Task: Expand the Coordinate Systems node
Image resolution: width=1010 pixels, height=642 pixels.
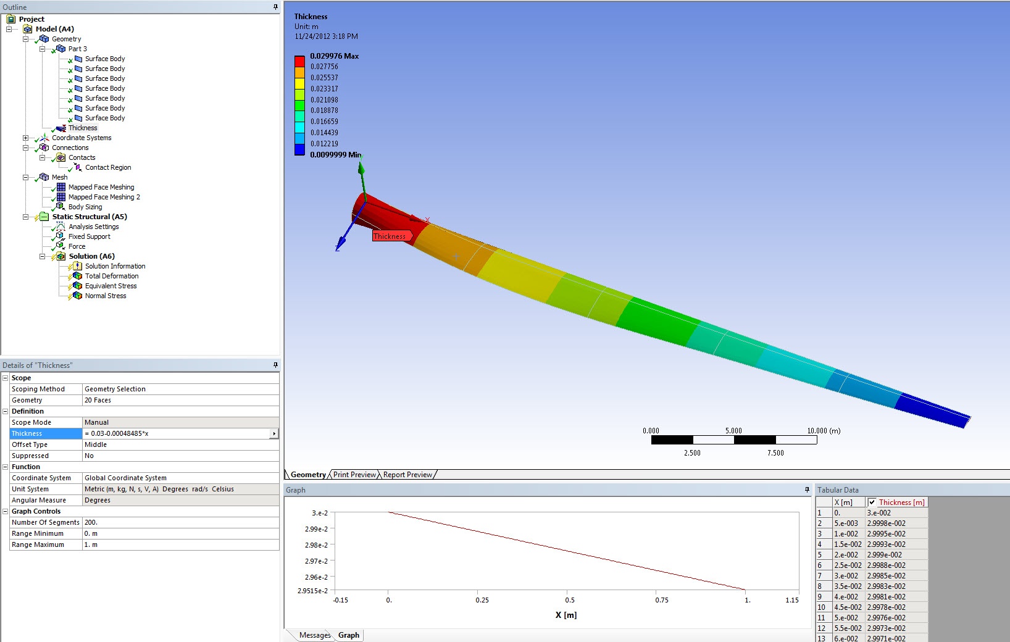Action: [25, 138]
